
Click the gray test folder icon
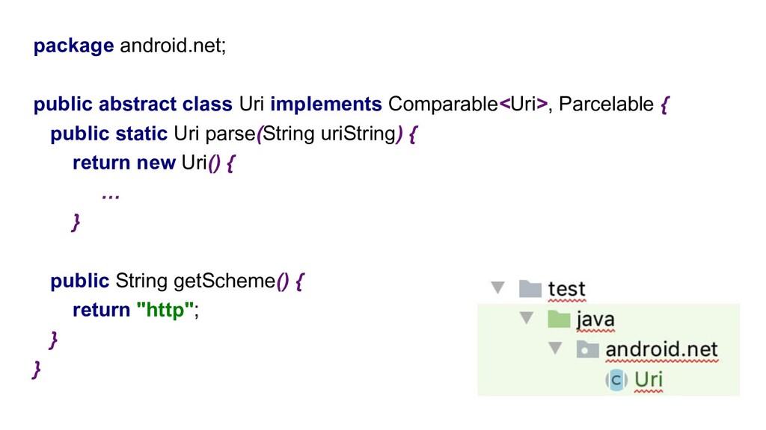[530, 289]
